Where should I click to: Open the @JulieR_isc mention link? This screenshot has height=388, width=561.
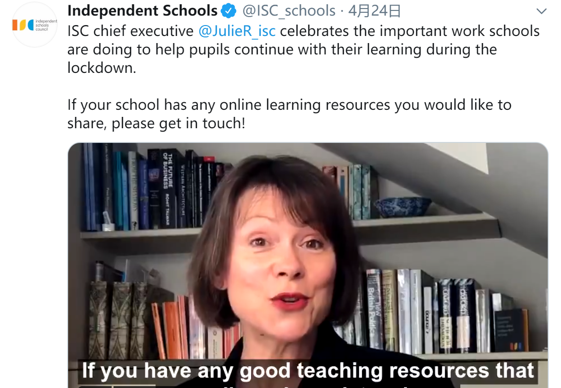pyautogui.click(x=237, y=31)
